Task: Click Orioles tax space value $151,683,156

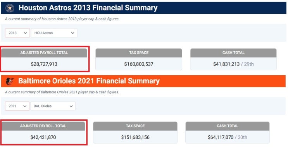Action: point(135,137)
